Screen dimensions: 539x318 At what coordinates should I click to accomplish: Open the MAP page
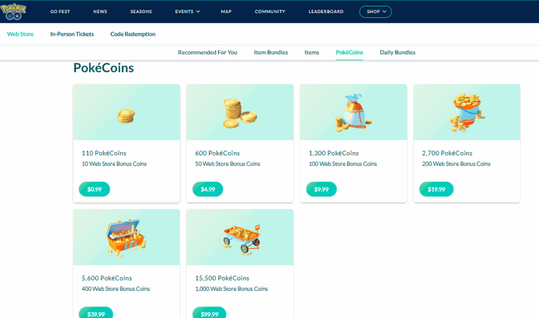226,12
